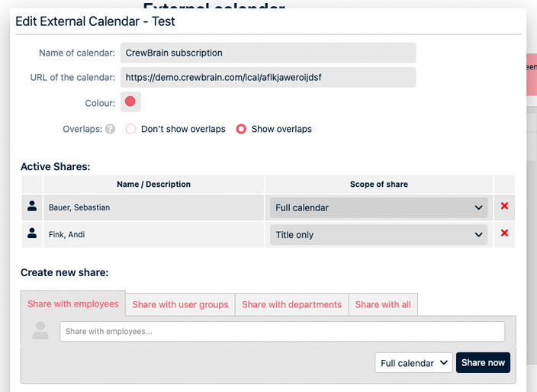Switch to Share with user groups tab
Viewport: 537px width, 392px height.
180,304
